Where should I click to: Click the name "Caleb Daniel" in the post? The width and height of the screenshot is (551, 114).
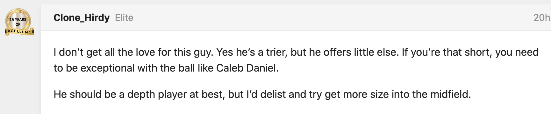[247, 68]
